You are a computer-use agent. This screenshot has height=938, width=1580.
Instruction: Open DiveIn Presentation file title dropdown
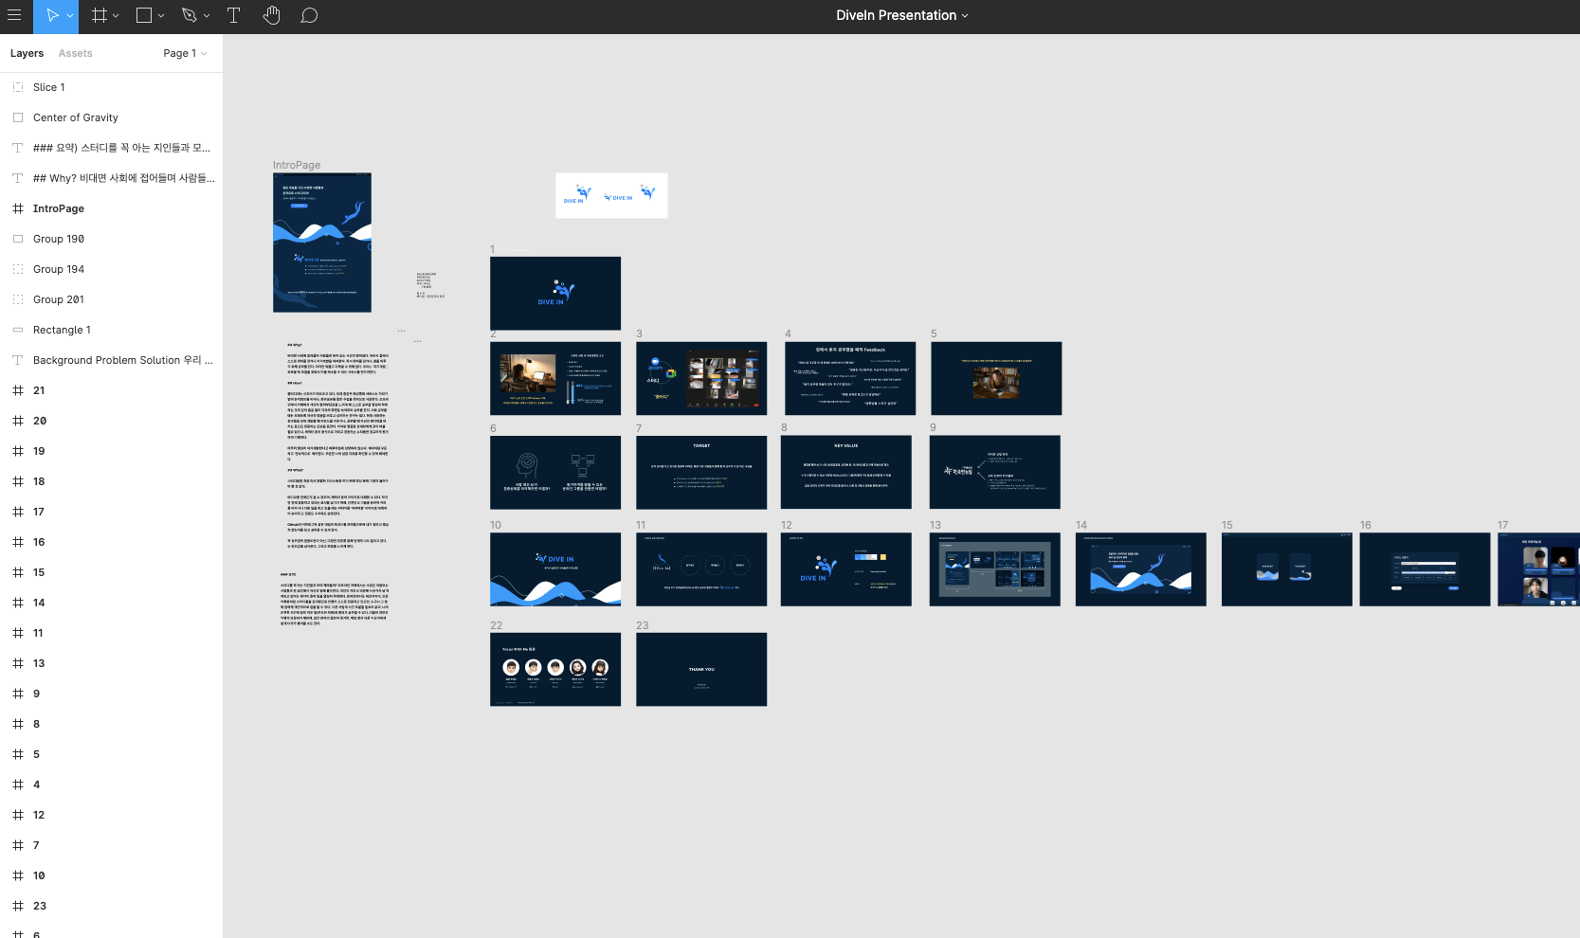click(x=902, y=15)
